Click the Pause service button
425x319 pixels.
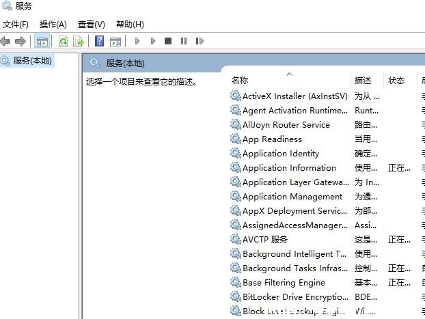(x=184, y=41)
